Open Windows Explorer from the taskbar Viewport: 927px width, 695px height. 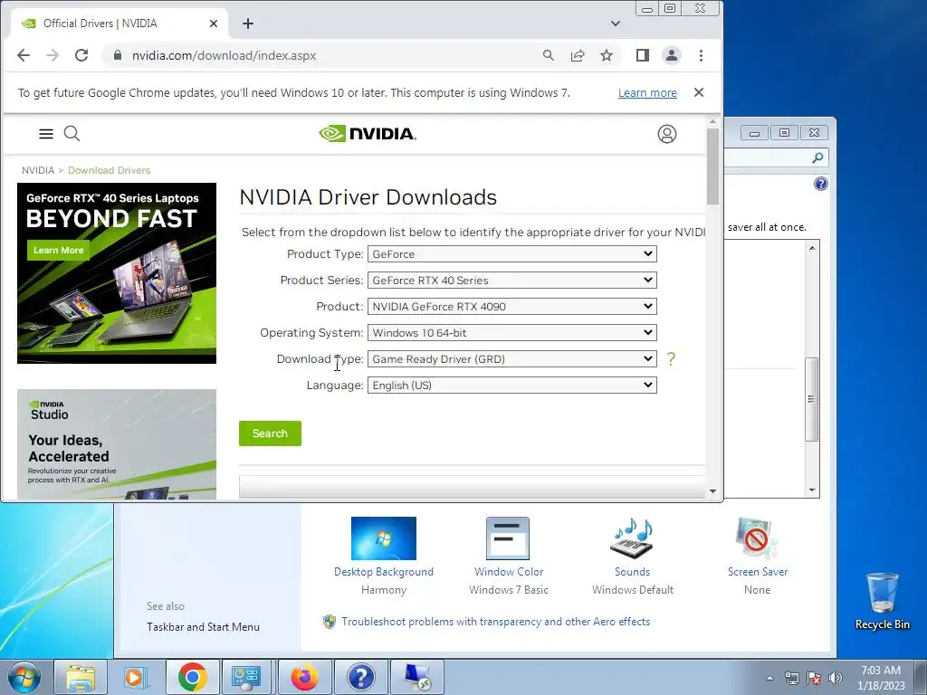coord(81,677)
